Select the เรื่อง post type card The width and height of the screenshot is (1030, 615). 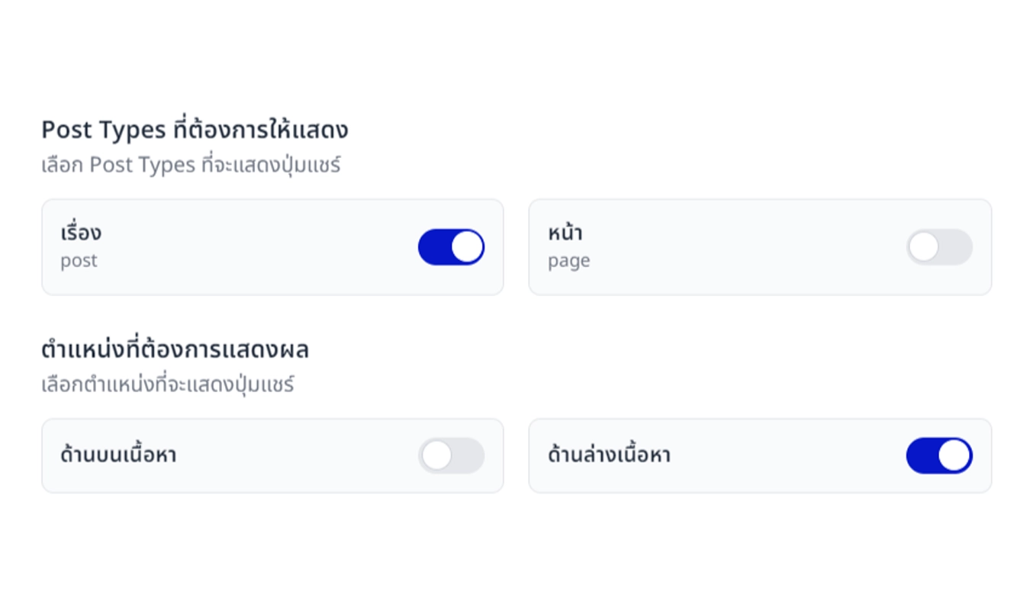[x=272, y=246]
